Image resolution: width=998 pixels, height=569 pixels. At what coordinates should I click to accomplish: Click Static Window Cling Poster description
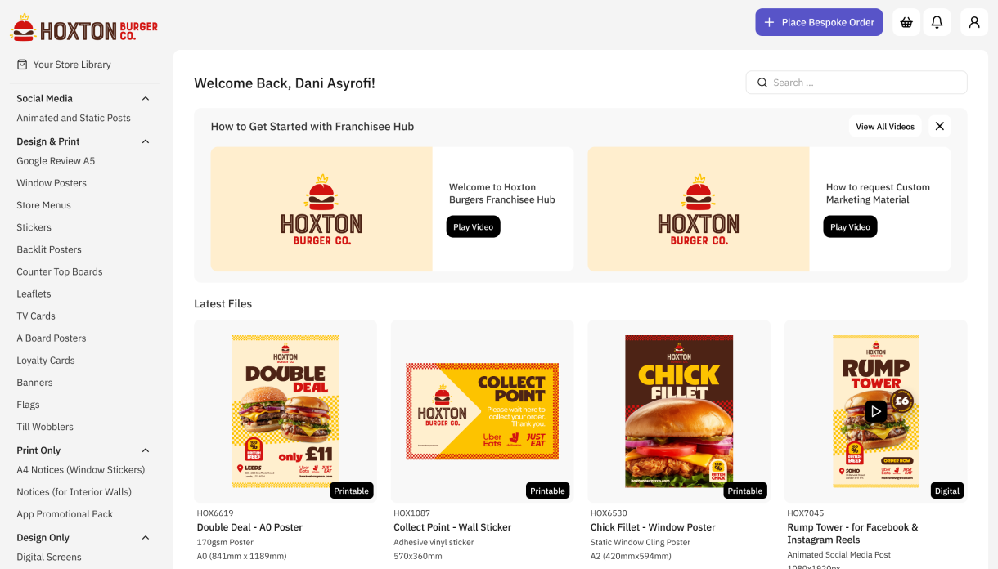[641, 542]
